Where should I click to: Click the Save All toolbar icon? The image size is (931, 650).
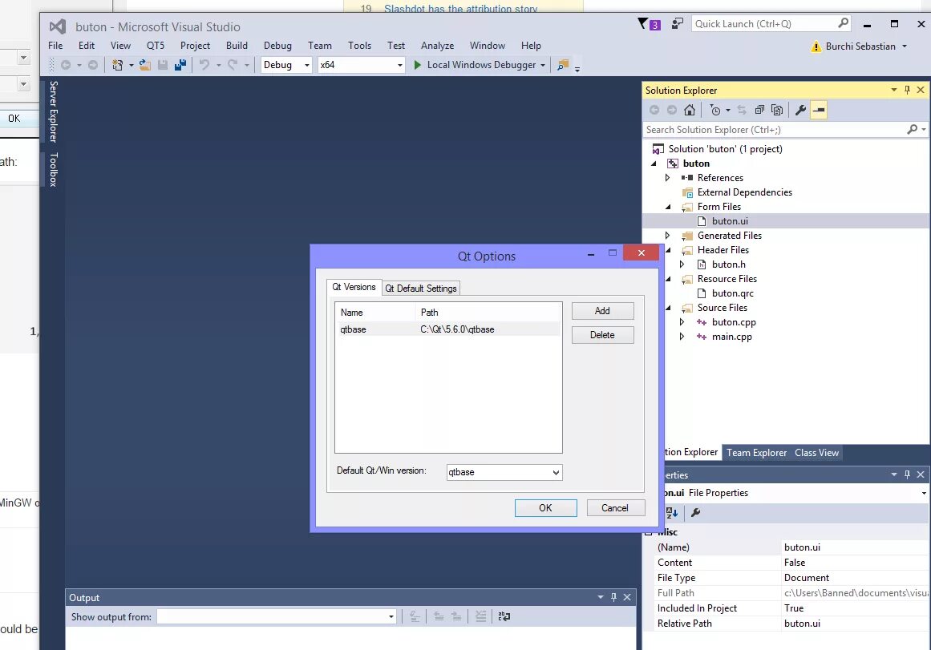click(x=180, y=65)
